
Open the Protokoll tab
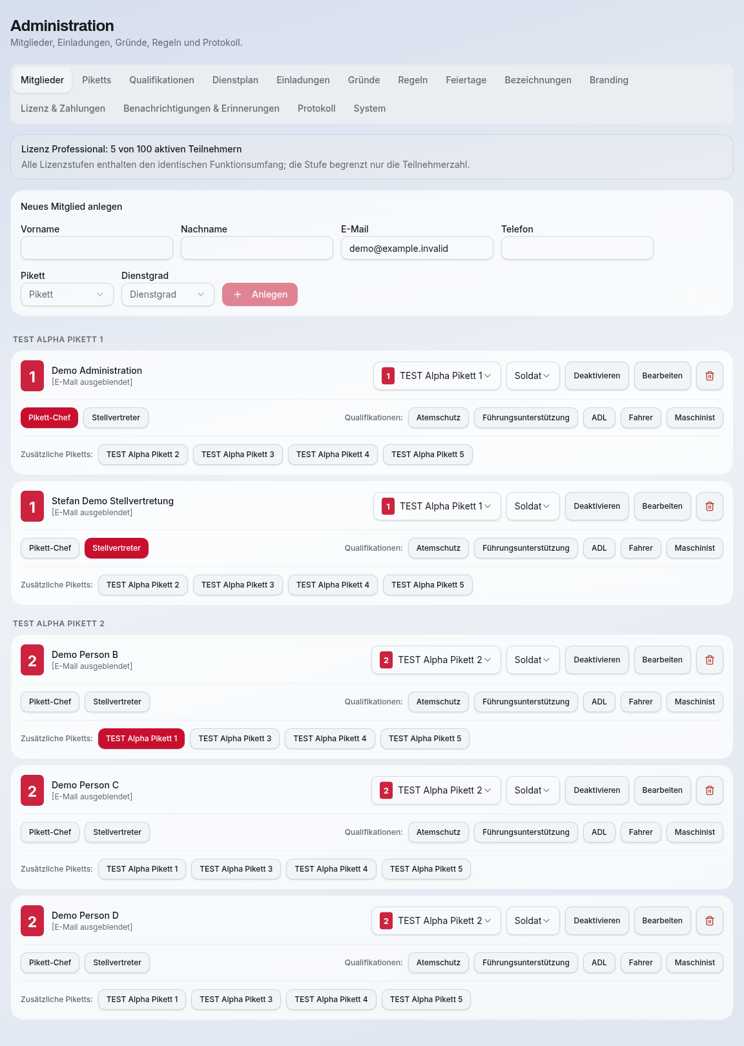pos(316,108)
